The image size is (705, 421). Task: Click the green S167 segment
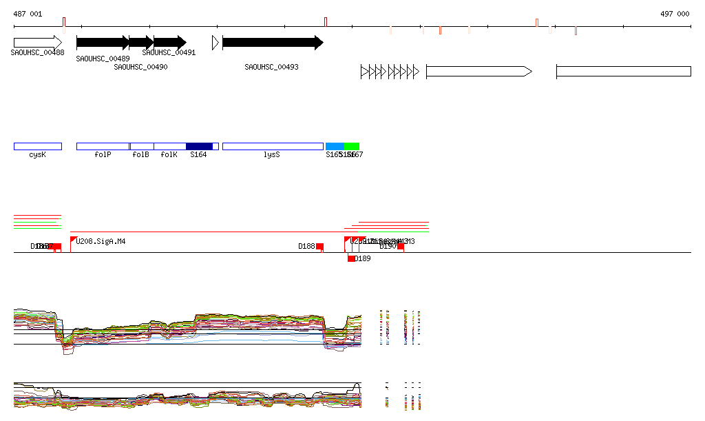[352, 146]
